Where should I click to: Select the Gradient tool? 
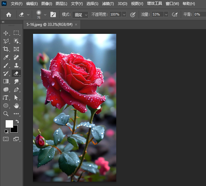pos(6,81)
